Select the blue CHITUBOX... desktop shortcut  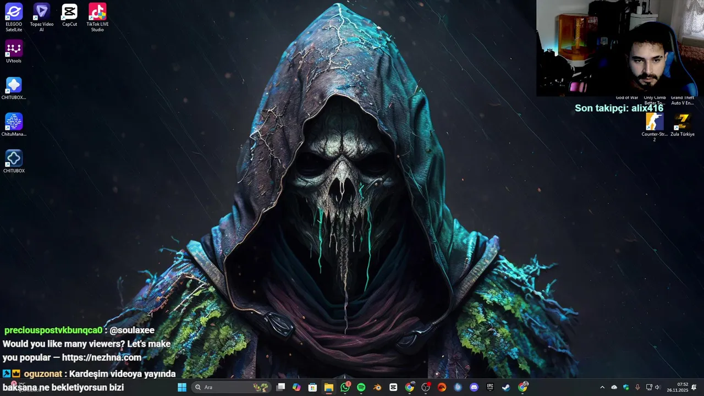[x=14, y=88]
